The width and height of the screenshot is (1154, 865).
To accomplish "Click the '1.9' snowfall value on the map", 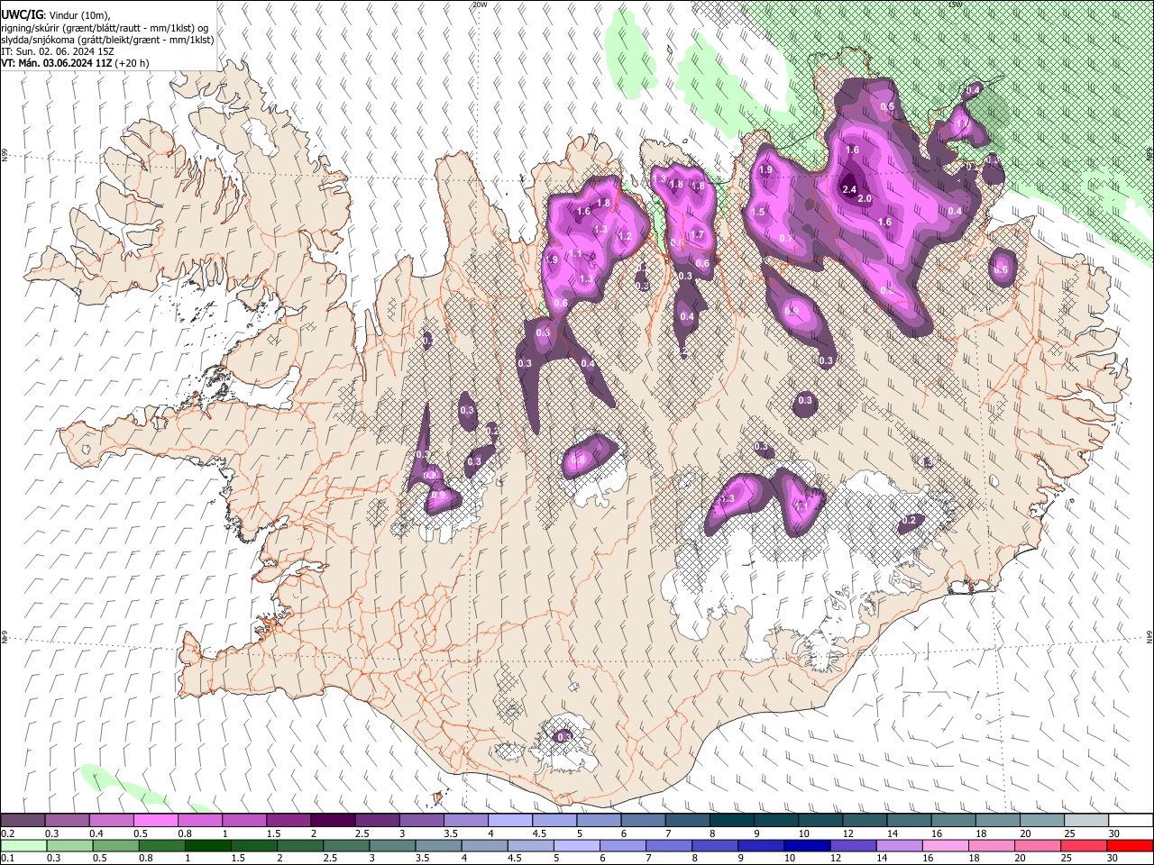I will 766,169.
